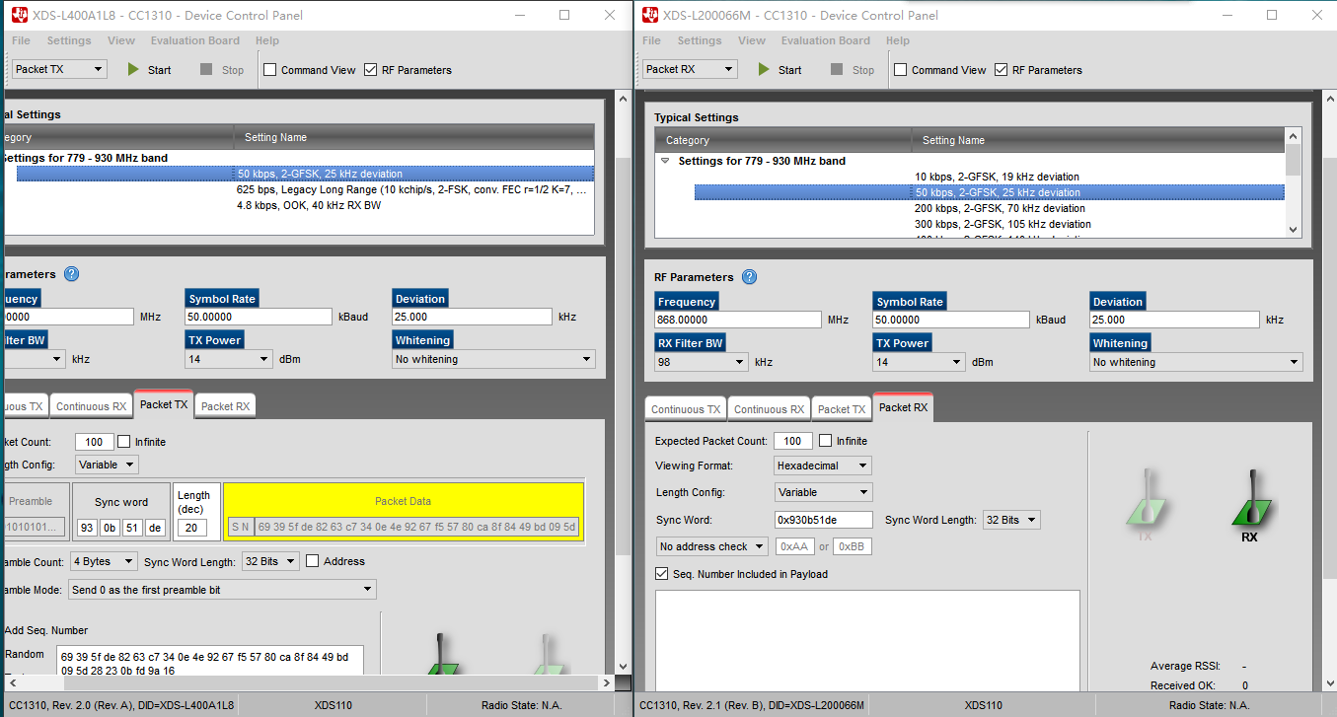
Task: Open Whitening dropdown in XDS-L200066M window
Action: coord(1197,362)
